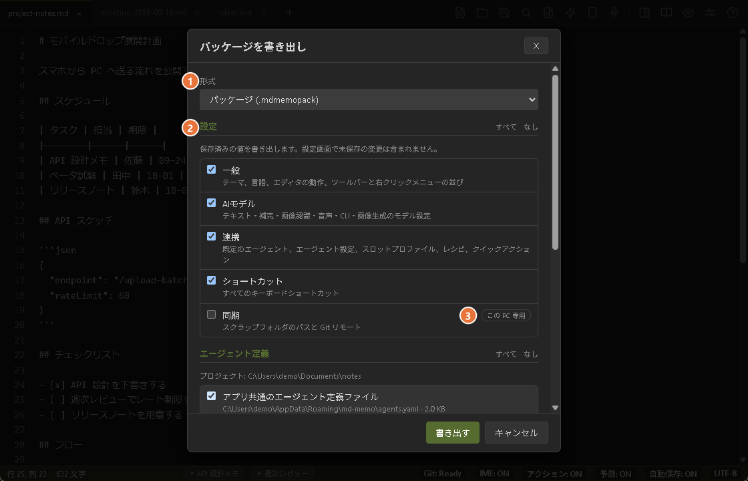Click the この PC 専用 badge

506,315
